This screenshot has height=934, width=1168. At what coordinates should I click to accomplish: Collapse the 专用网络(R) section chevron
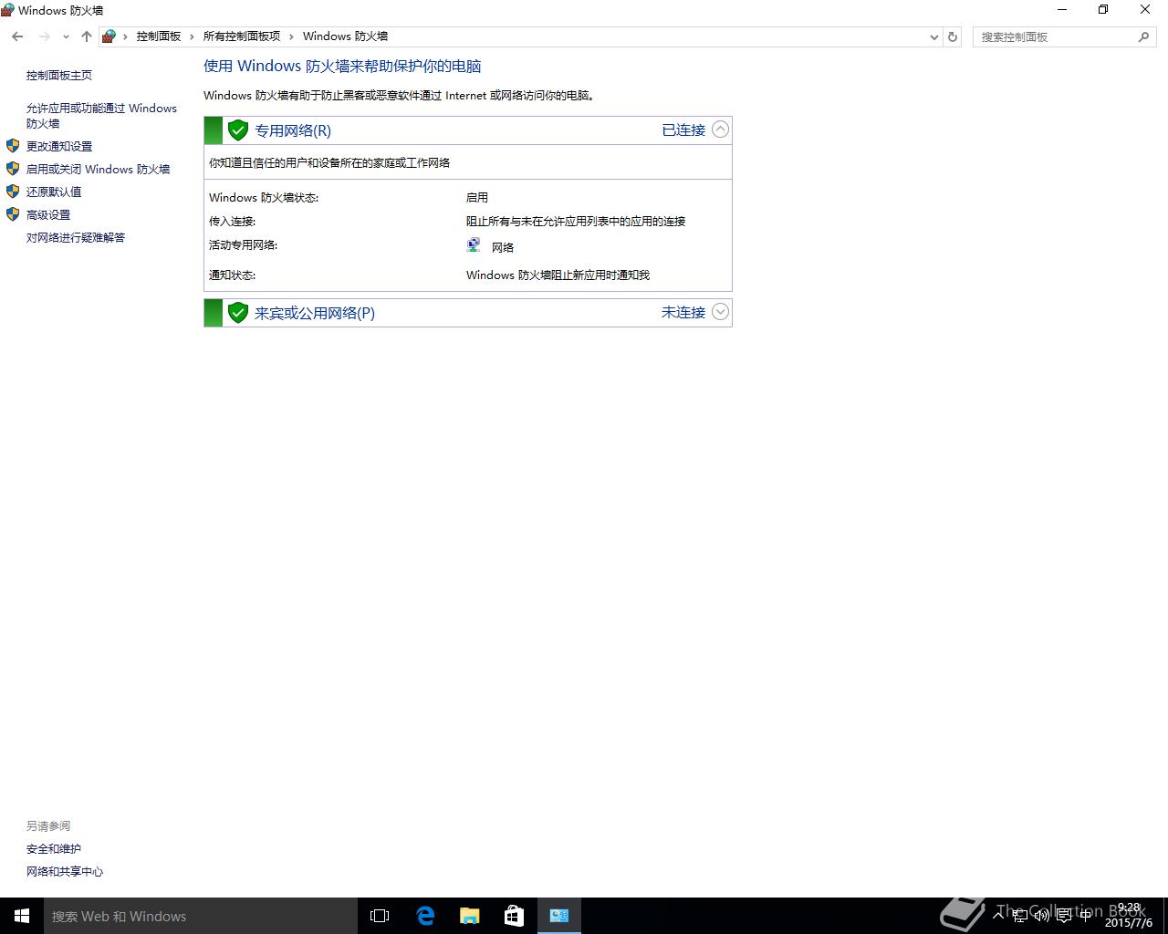720,130
